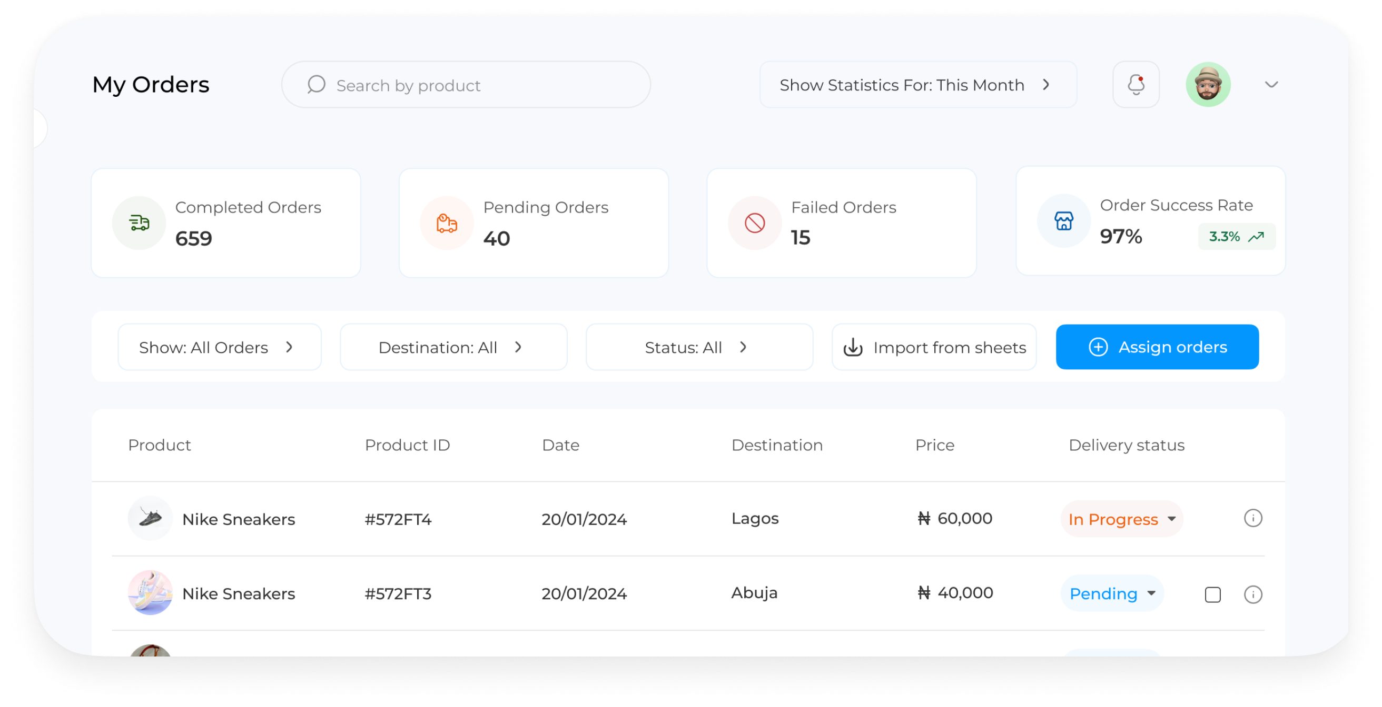Click product ID #572FT4
This screenshot has height=707, width=1382.
pos(398,519)
